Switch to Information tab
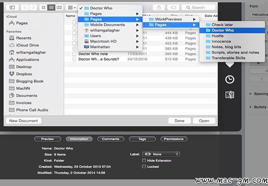Image resolution: width=268 pixels, height=186 pixels. click(79, 139)
